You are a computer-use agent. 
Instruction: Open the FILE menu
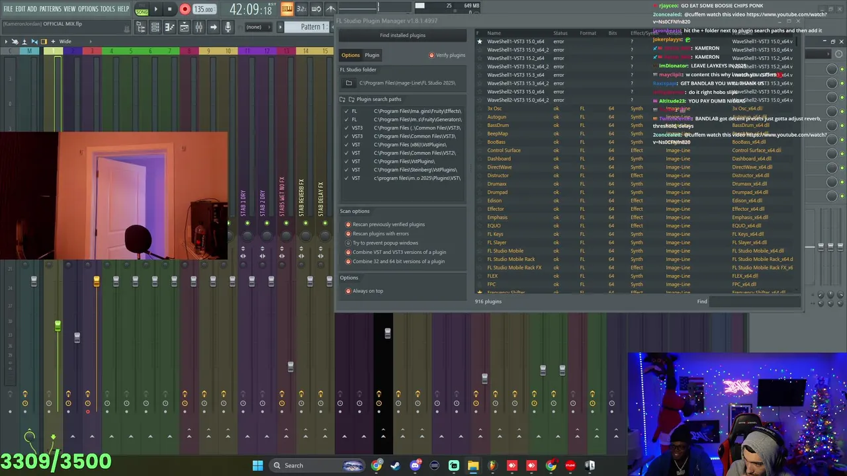click(x=8, y=9)
